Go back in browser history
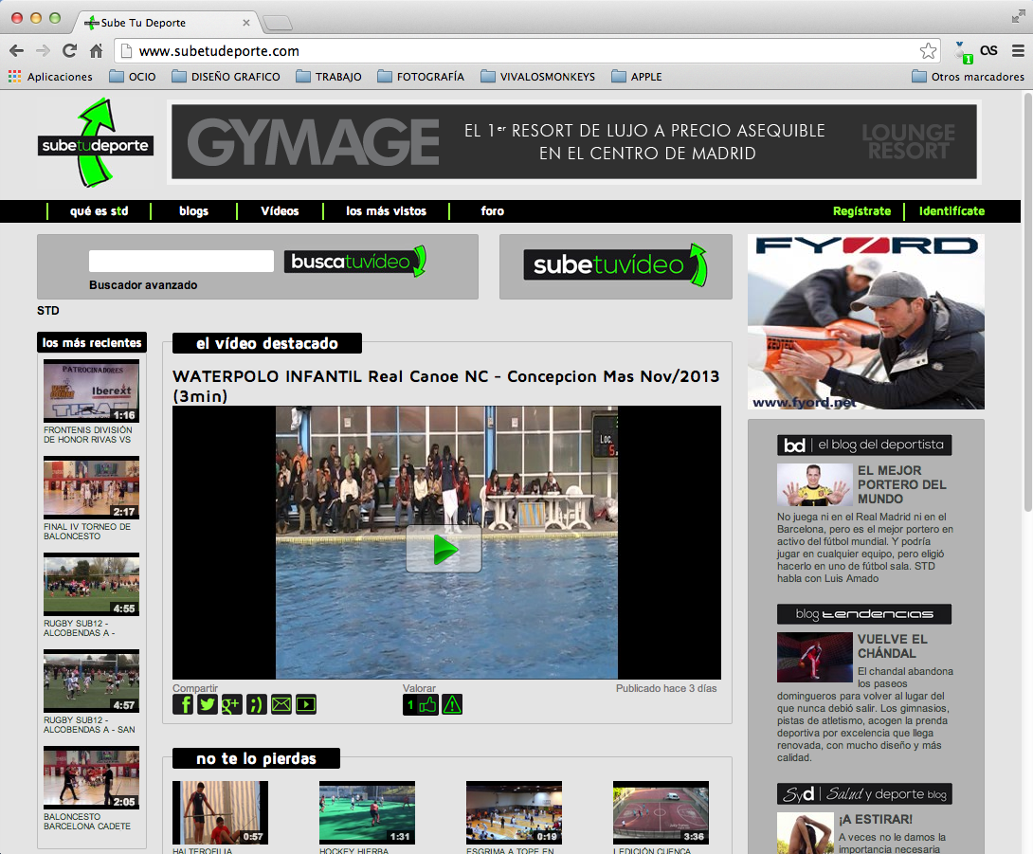 tap(16, 51)
